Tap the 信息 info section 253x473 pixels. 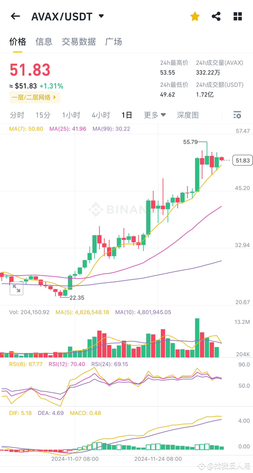coord(44,42)
